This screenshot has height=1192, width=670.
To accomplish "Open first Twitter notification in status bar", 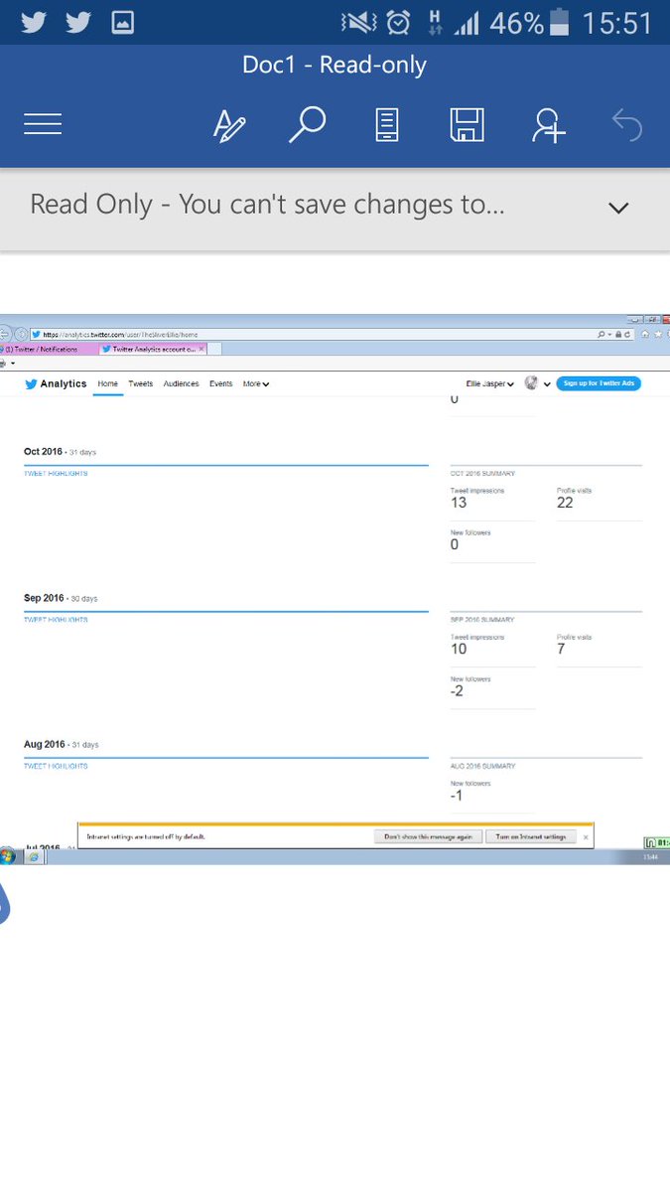I will (33, 22).
